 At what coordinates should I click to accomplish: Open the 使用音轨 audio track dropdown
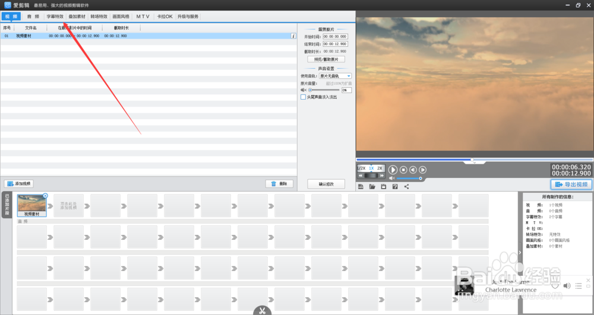click(x=335, y=76)
